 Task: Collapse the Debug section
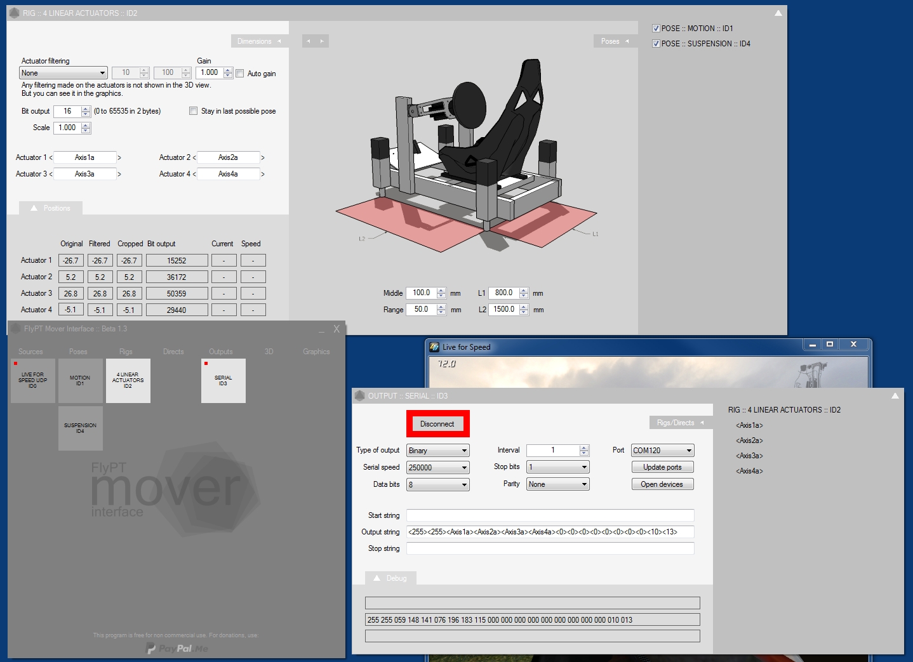[390, 578]
